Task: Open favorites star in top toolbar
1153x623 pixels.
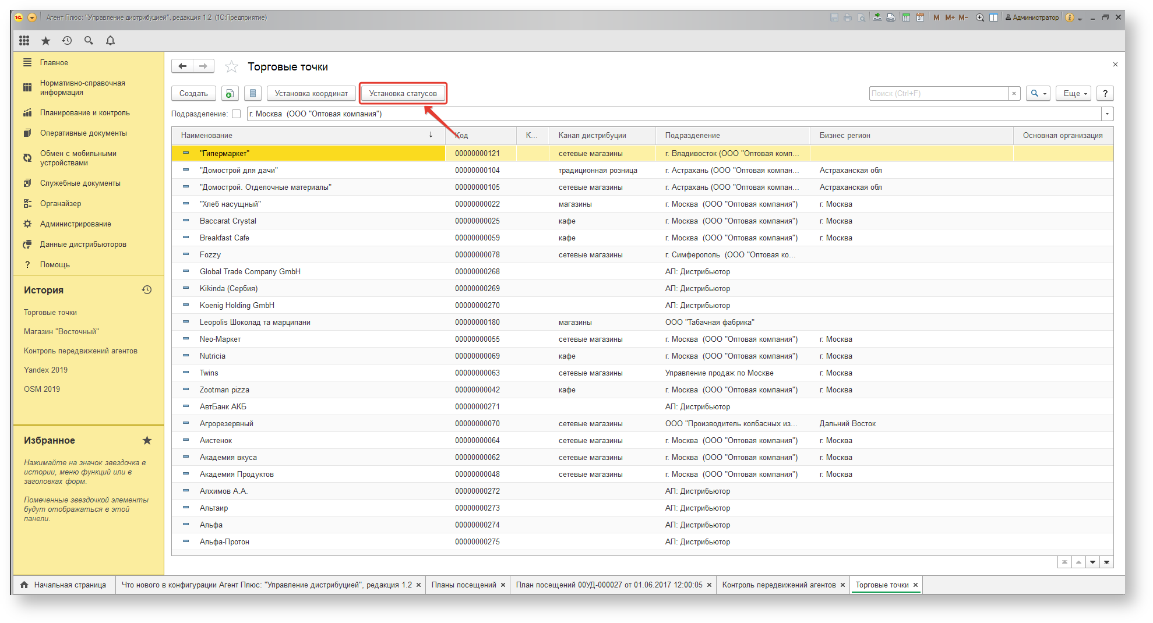Action: pyautogui.click(x=45, y=40)
